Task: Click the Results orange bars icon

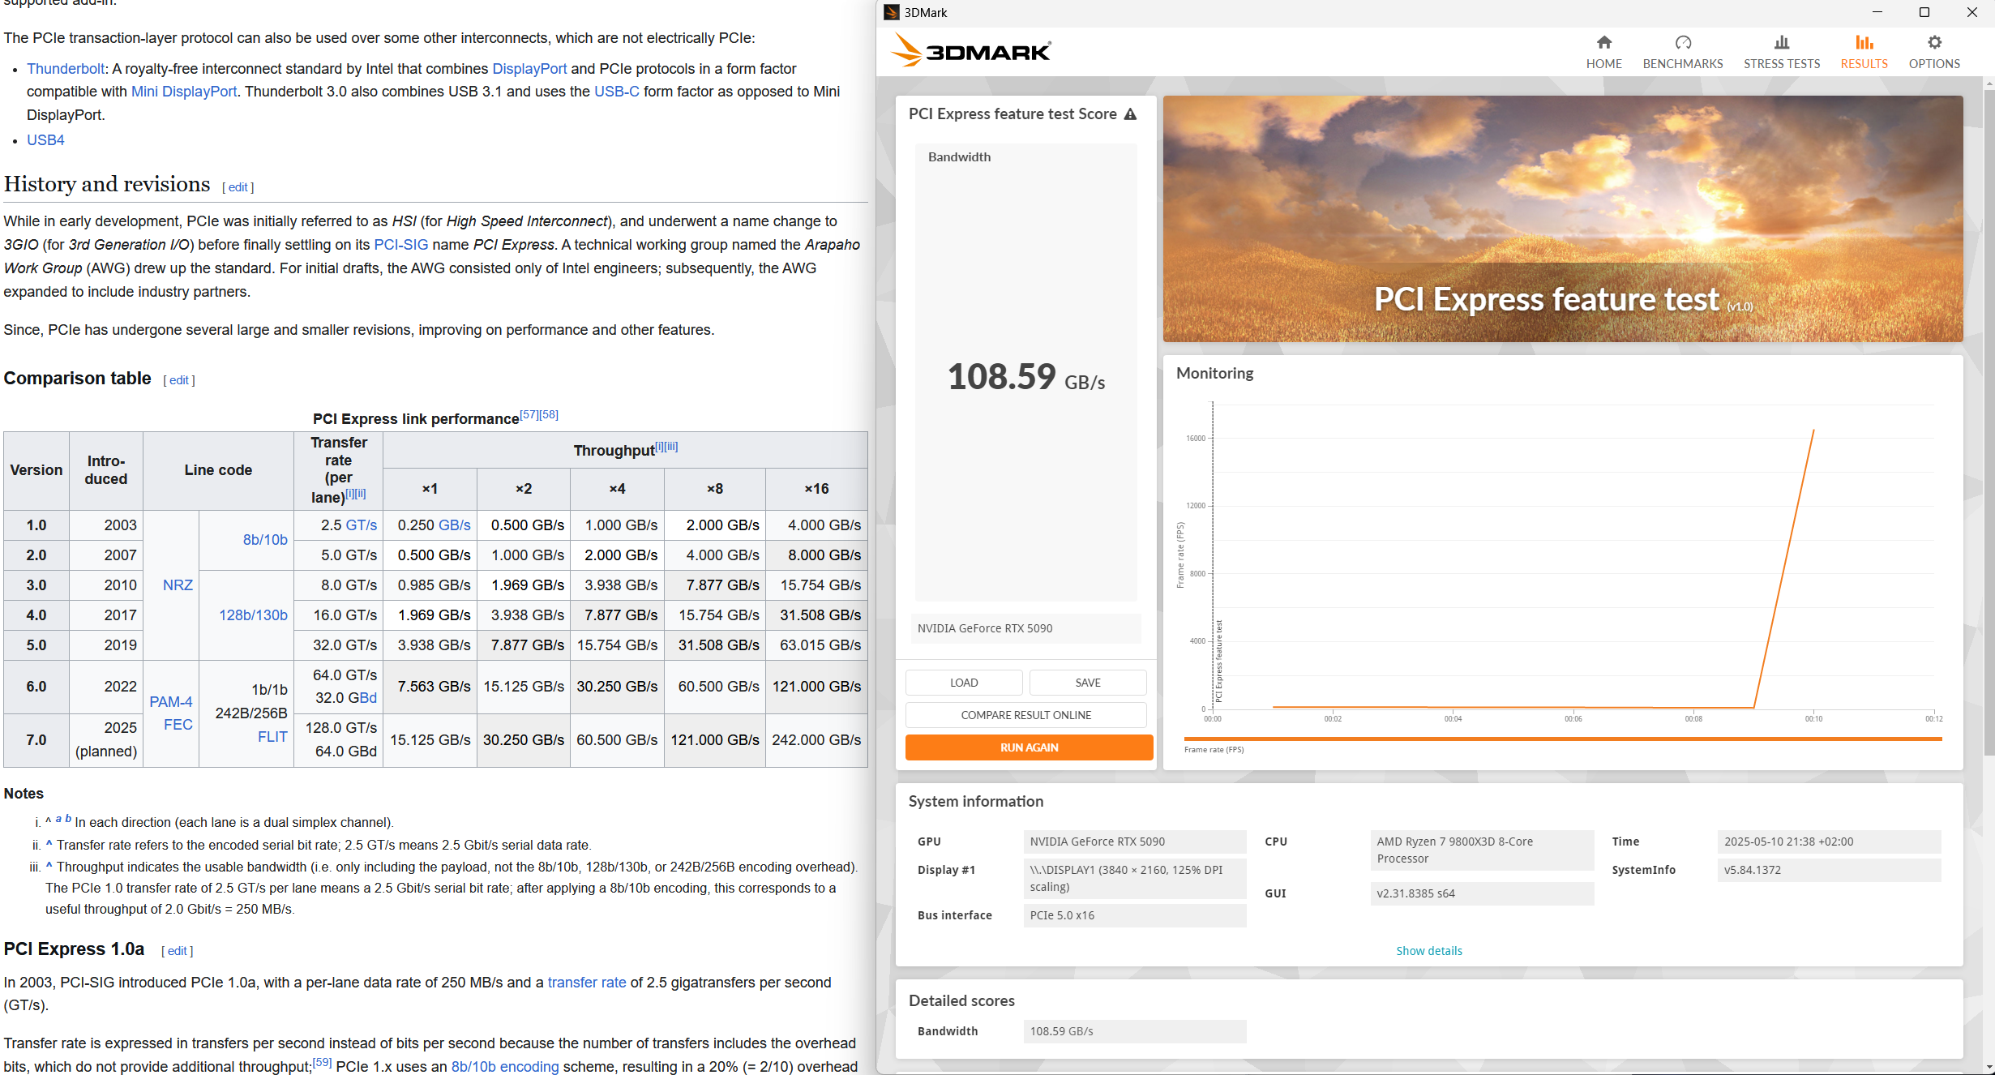Action: click(1864, 43)
